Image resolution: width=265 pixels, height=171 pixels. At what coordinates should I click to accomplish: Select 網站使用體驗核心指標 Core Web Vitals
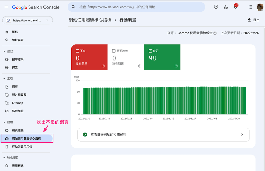click(x=27, y=138)
